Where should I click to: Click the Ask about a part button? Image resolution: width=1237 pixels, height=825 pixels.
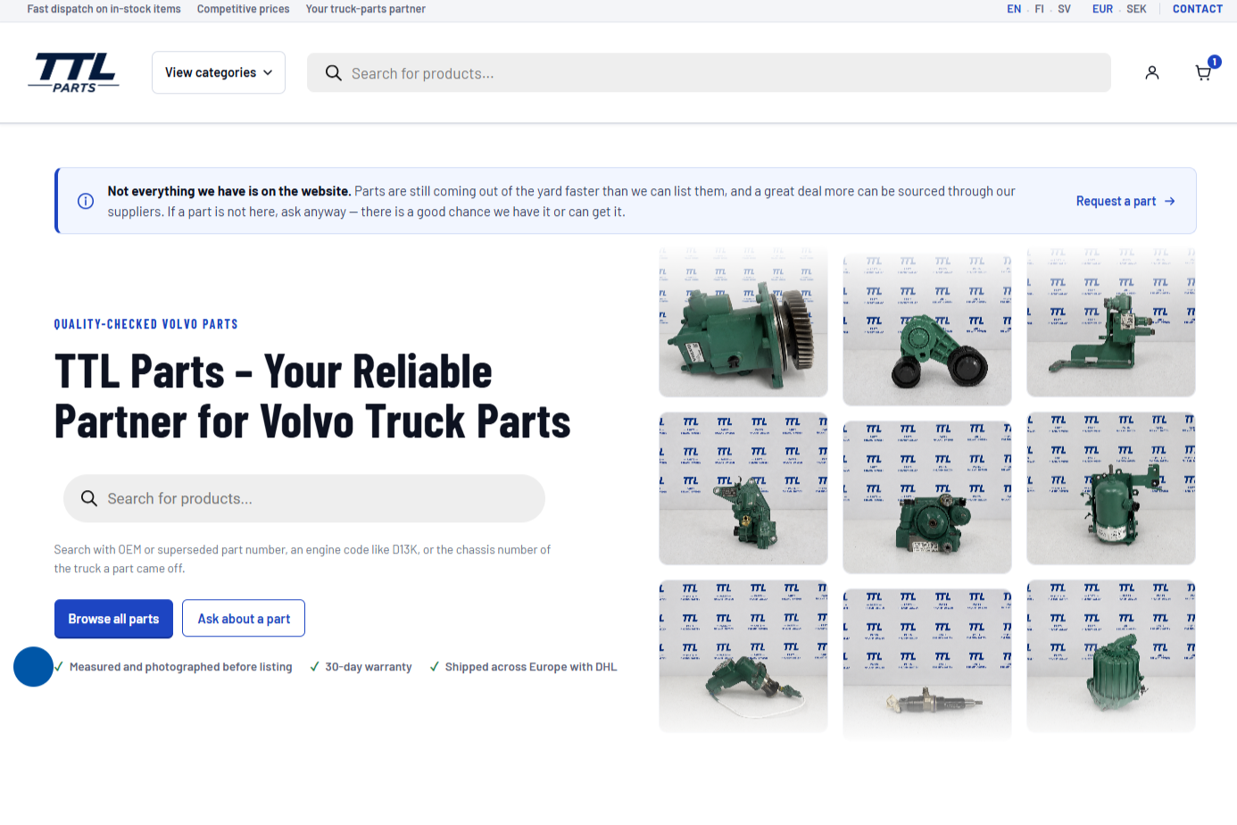244,619
